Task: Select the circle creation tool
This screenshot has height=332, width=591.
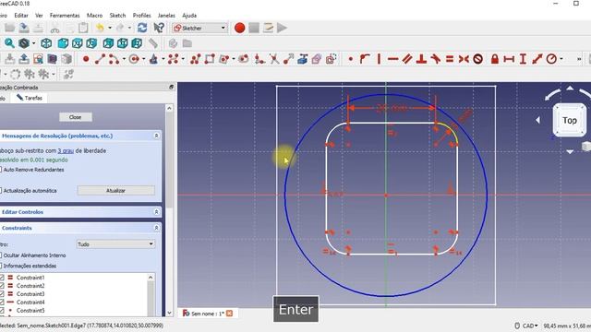Action: (x=133, y=59)
